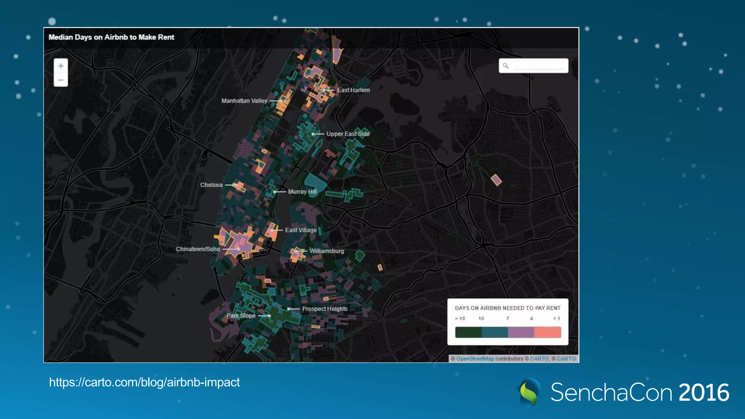Viewport: 745px width, 419px height.
Task: Select the teal legend swatch
Action: 495,332
